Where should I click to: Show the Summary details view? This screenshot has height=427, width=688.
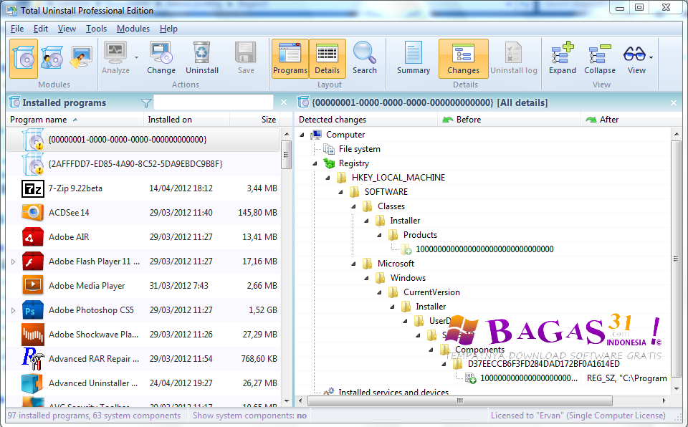(x=414, y=58)
